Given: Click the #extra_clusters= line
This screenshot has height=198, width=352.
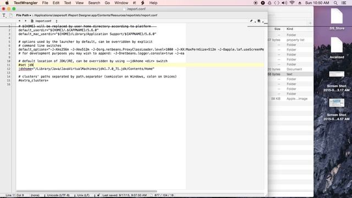Looking at the screenshot, I should [x=33, y=80].
